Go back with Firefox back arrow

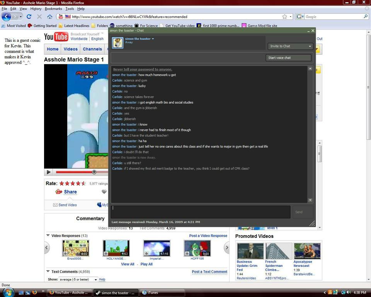point(7,17)
